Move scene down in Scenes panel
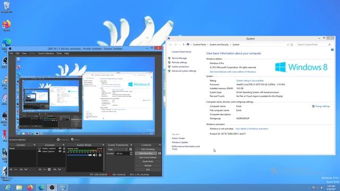This screenshot has height=191, width=340. coord(26,169)
